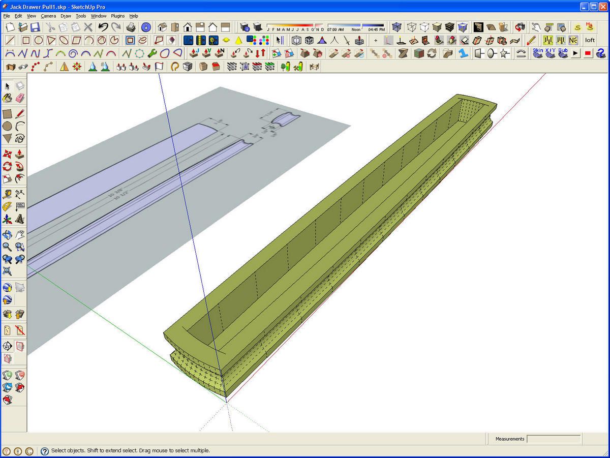The height and width of the screenshot is (458, 610).
Task: Click the Rectangle tool in left toolbar
Action: [x=8, y=114]
